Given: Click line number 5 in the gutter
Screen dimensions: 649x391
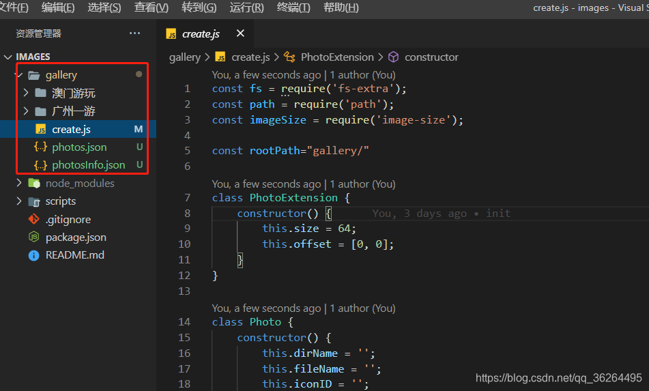Looking at the screenshot, I should (x=187, y=151).
